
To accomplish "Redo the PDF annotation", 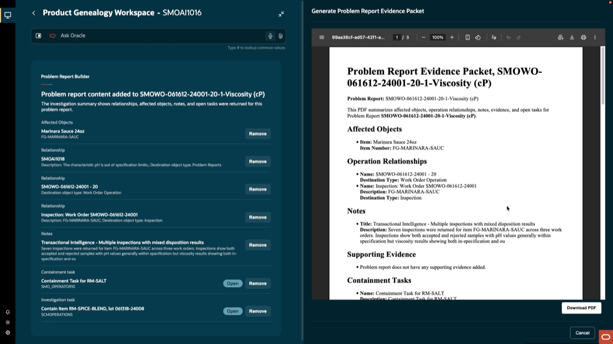I will pos(519,37).
